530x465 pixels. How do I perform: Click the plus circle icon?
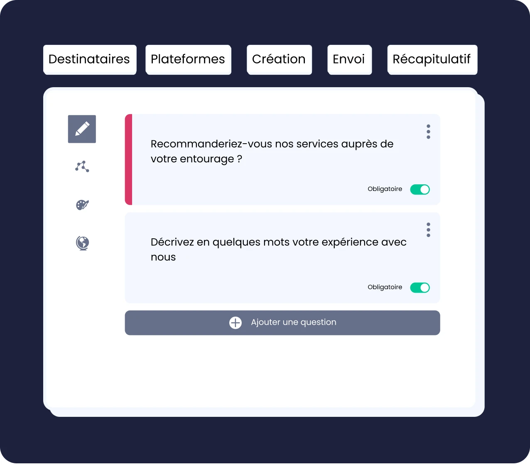(x=236, y=323)
